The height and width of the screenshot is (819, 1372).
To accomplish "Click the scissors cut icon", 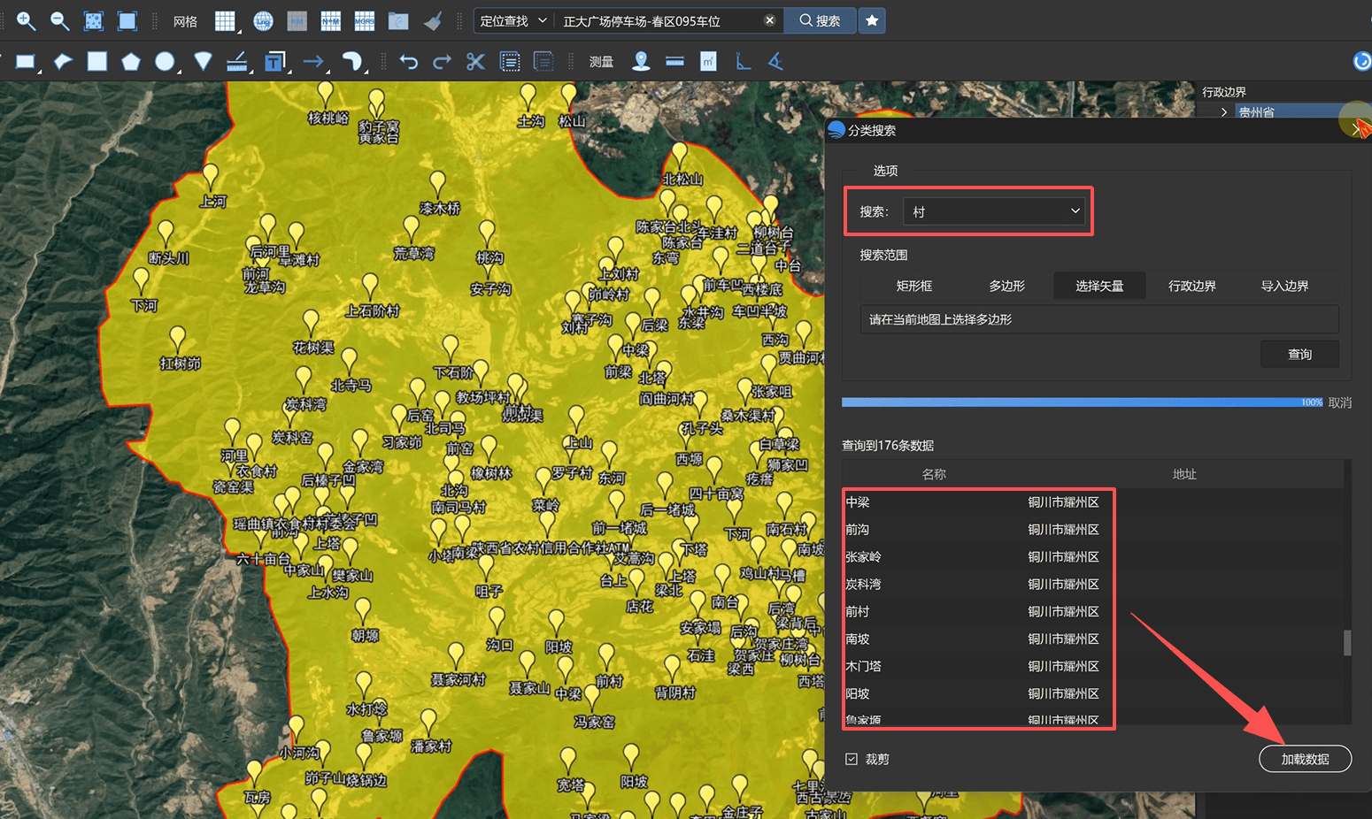I will [x=475, y=61].
